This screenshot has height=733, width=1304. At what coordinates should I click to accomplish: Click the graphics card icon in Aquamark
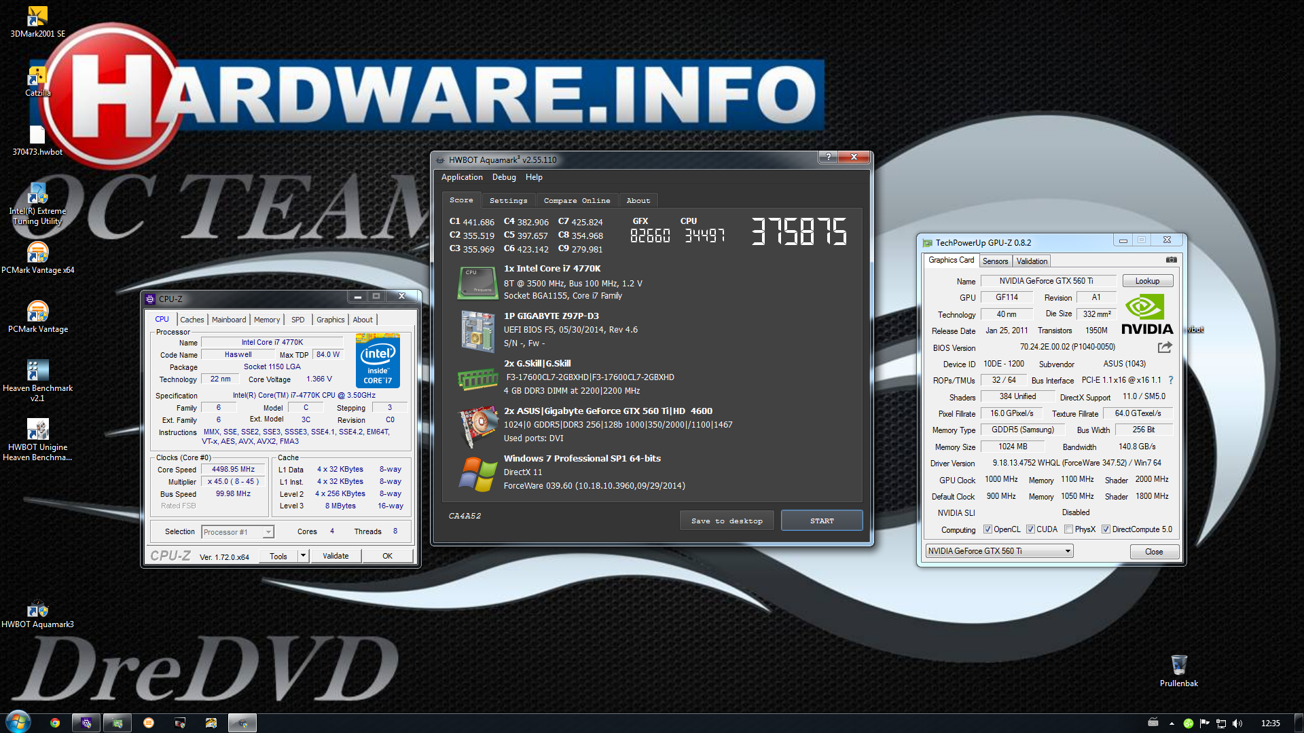click(x=478, y=426)
